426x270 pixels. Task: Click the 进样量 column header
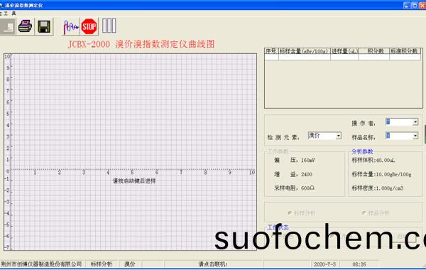pyautogui.click(x=344, y=51)
